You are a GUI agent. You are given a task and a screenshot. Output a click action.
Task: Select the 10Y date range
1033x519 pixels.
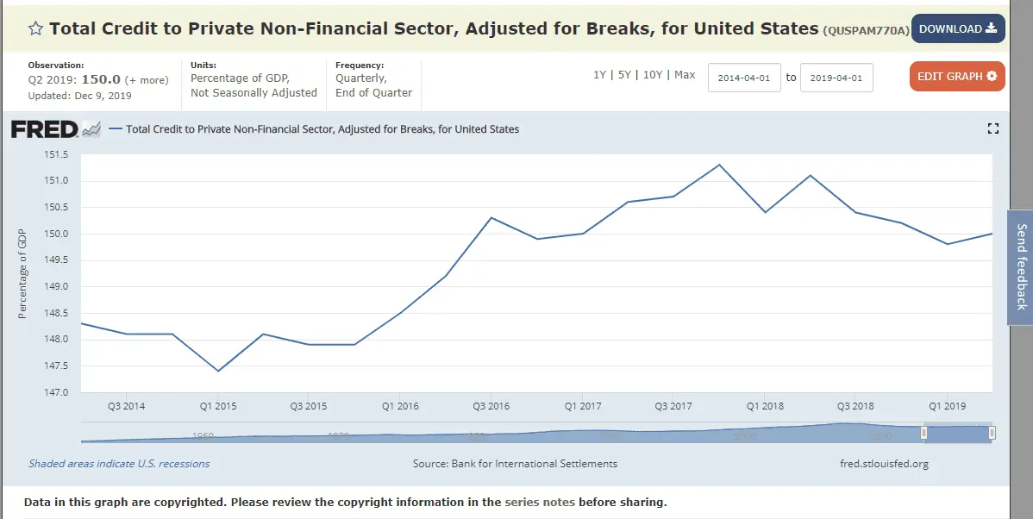coord(652,75)
